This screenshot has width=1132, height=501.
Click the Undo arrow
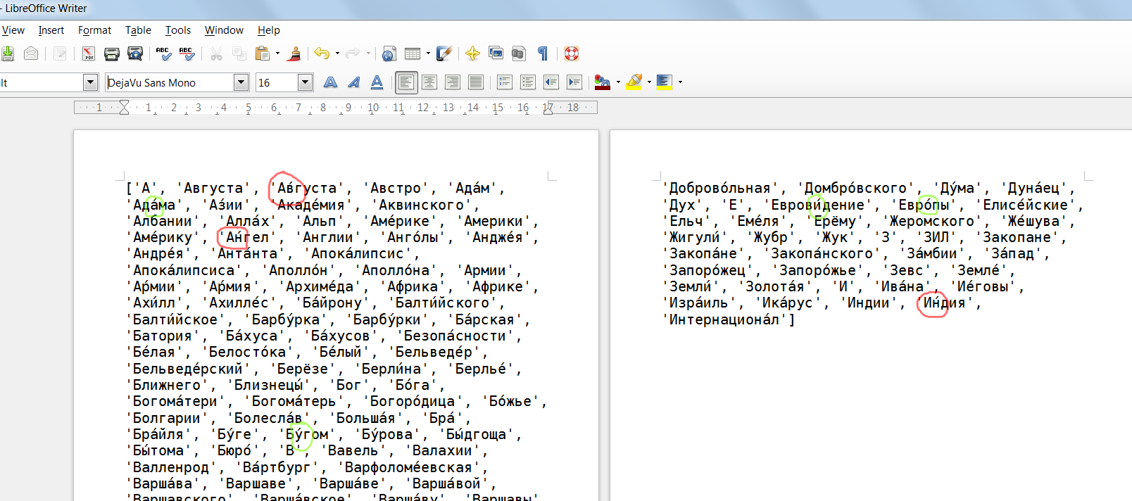[x=322, y=53]
